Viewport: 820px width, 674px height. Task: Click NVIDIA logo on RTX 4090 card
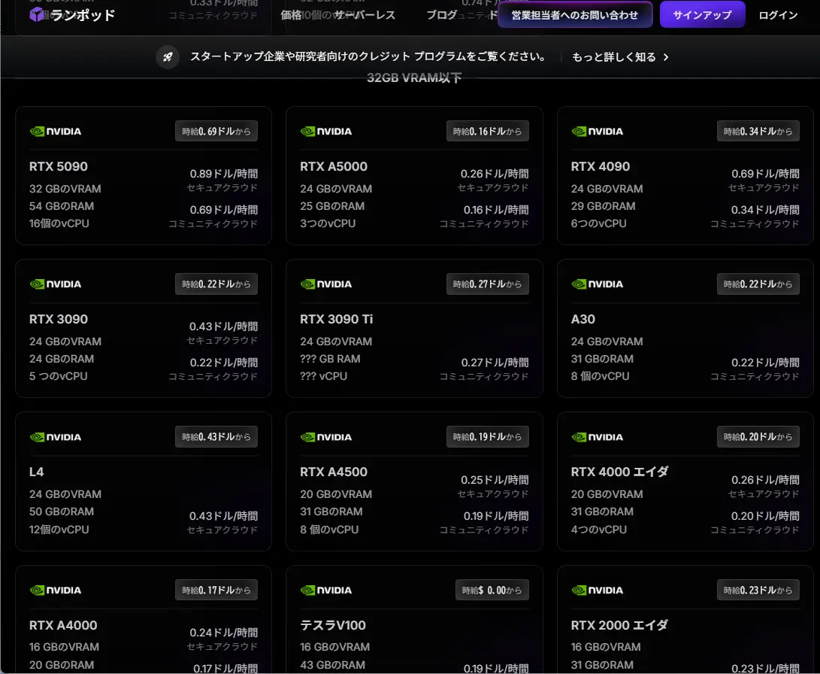598,132
